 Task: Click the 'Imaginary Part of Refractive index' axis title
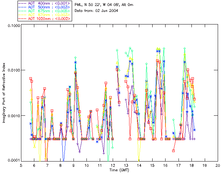point(4,93)
